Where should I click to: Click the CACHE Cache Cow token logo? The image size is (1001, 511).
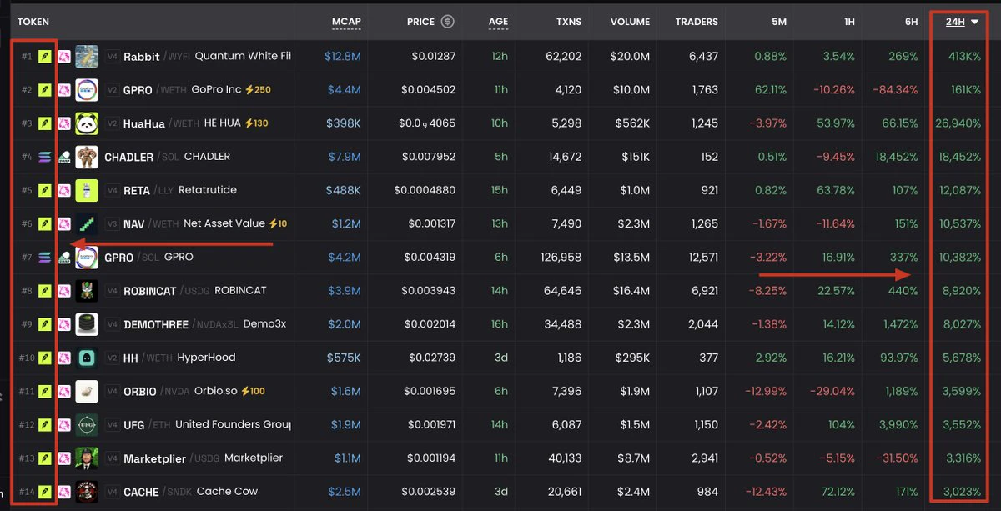point(87,492)
